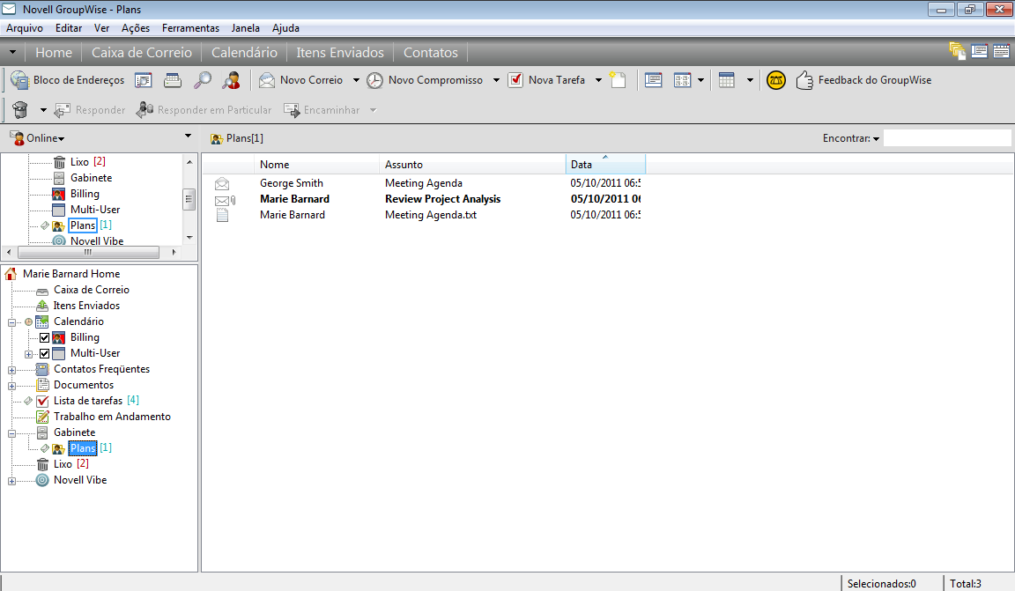The width and height of the screenshot is (1015, 591).
Task: Open the Arquivo menu
Action: click(25, 28)
